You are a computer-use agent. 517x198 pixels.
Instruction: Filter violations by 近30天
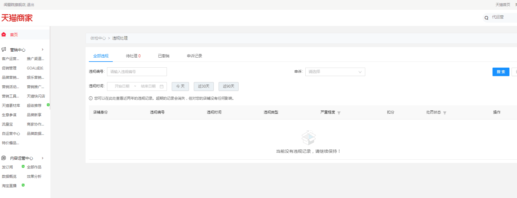pos(203,86)
